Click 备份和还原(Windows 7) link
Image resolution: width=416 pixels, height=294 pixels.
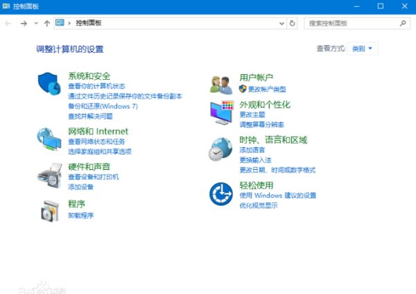coord(103,106)
